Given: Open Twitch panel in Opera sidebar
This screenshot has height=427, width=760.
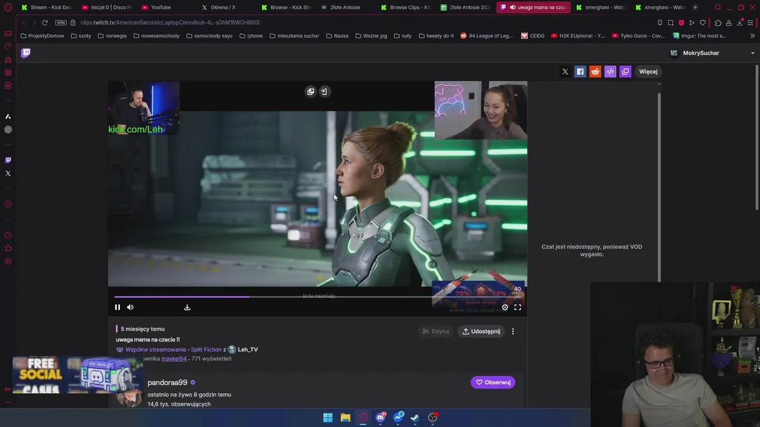Looking at the screenshot, I should [8, 160].
